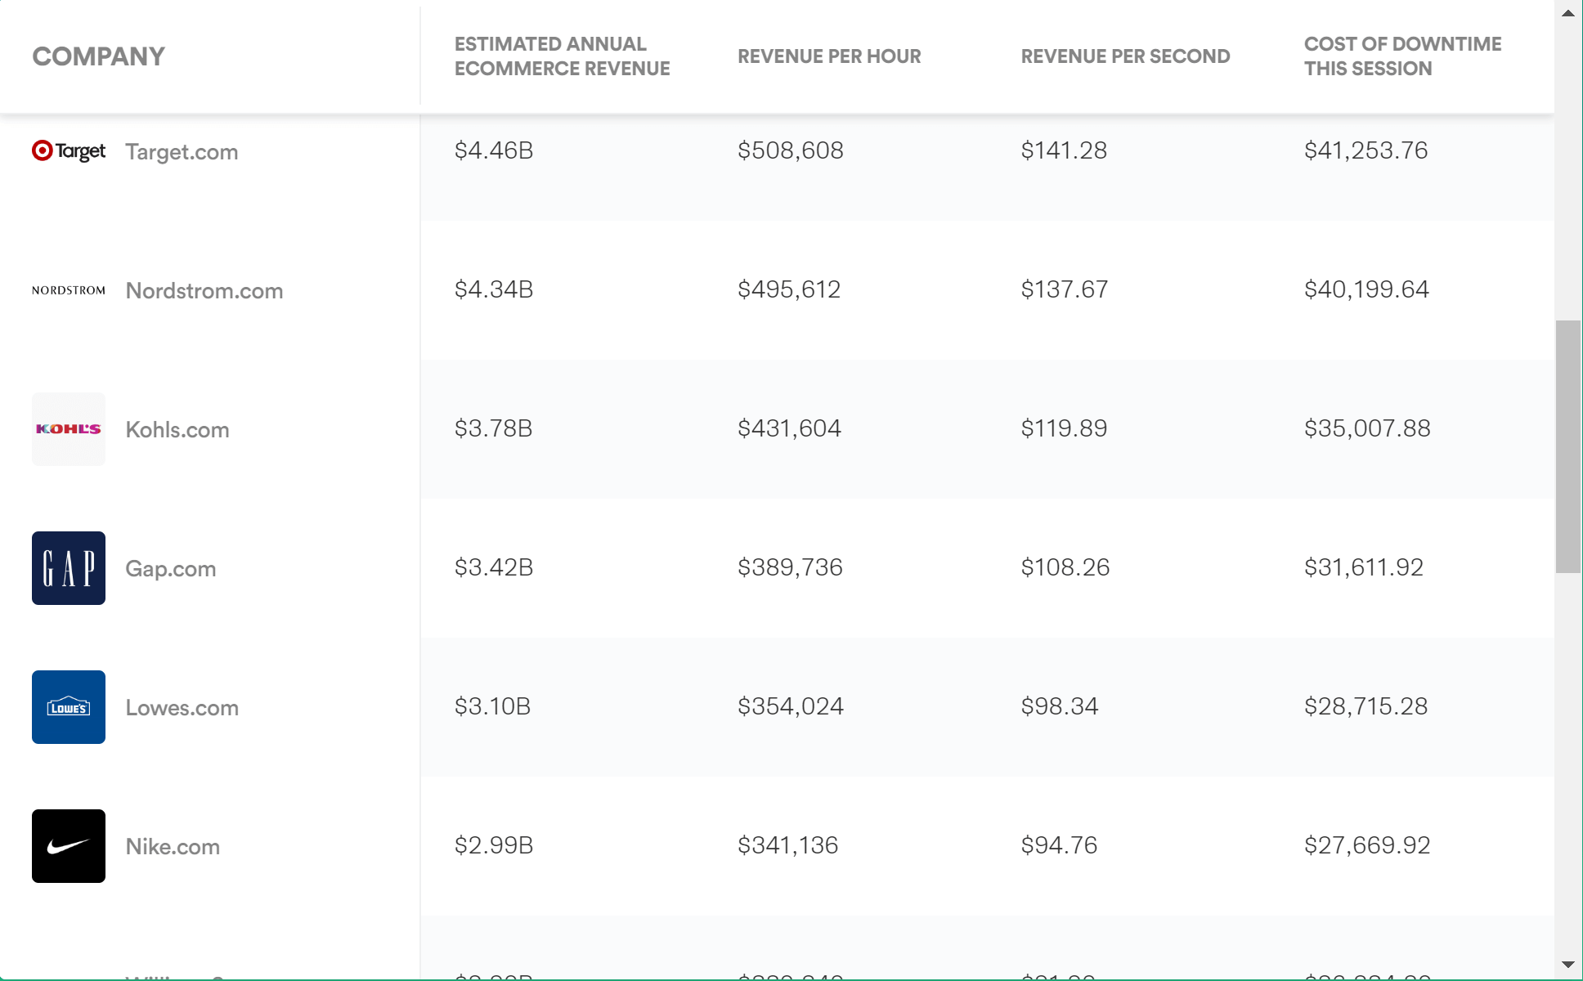Click Estimated Annual Ecommerce Revenue header

[x=562, y=56]
